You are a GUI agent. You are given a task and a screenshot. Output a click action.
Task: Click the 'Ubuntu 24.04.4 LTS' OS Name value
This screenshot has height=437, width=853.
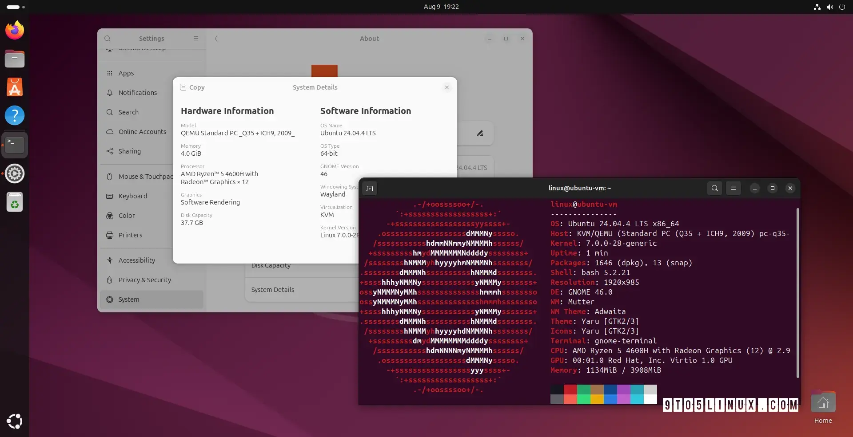(348, 133)
